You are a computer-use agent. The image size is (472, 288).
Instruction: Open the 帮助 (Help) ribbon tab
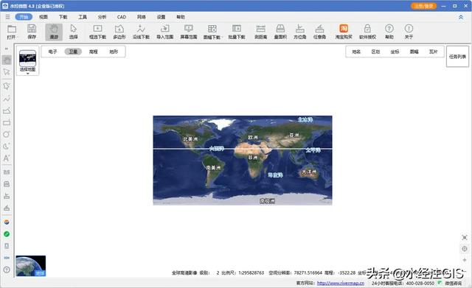tap(181, 17)
